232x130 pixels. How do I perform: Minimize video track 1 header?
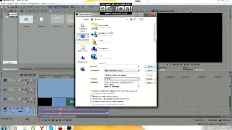tap(2, 80)
